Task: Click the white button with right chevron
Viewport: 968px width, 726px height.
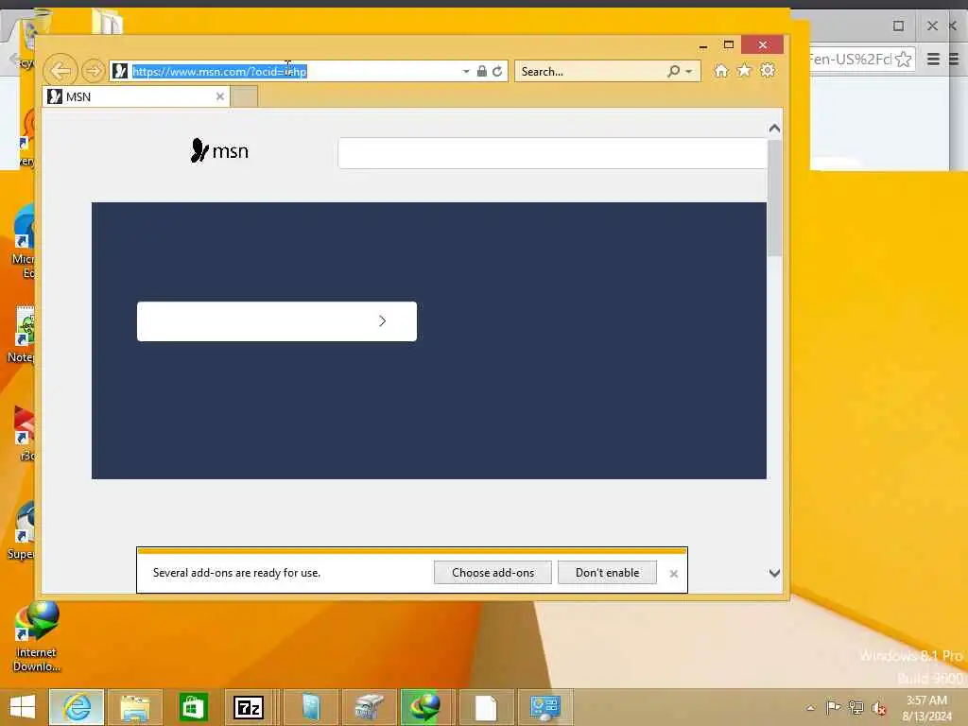Action: [x=277, y=321]
